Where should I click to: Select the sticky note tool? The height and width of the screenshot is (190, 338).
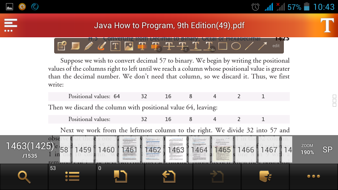click(x=75, y=46)
